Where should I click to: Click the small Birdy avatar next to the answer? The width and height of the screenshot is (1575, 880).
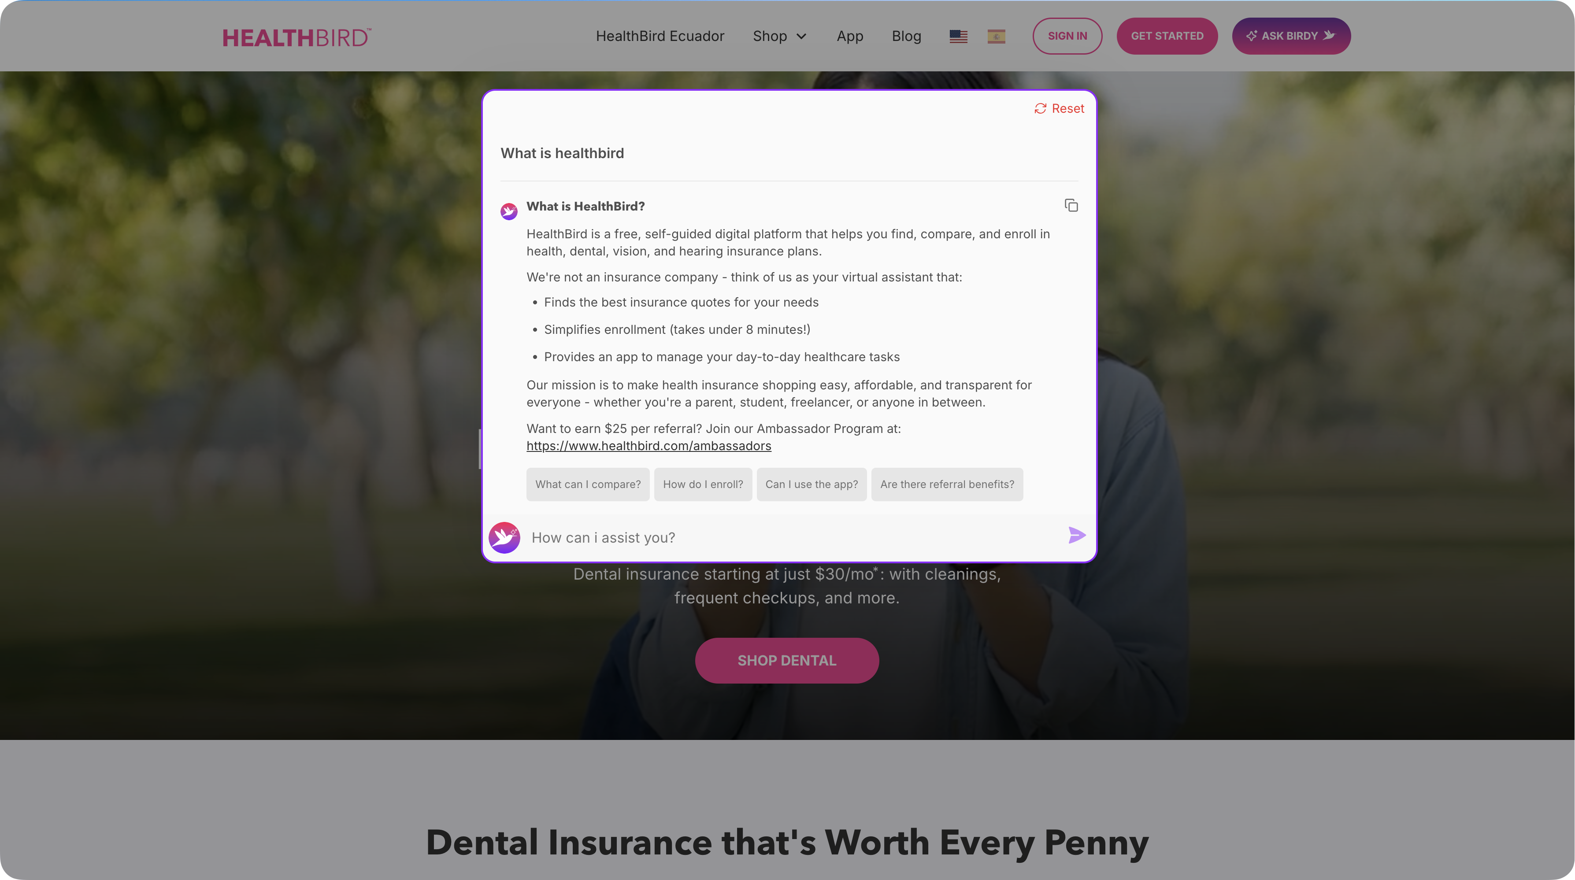pos(509,211)
